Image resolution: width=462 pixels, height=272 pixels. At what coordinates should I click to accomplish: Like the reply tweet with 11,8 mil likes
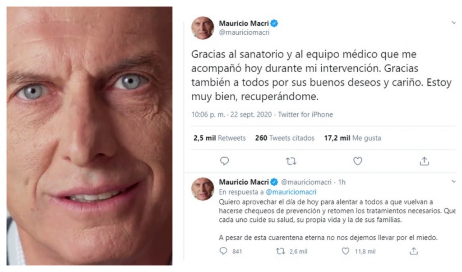[346, 251]
